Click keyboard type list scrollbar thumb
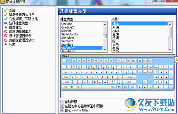 pyautogui.click(x=105, y=36)
